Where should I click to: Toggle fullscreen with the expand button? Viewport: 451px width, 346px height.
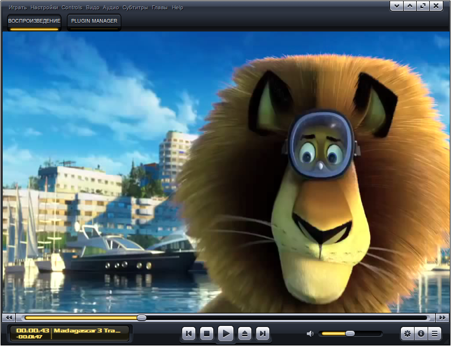[x=423, y=6]
